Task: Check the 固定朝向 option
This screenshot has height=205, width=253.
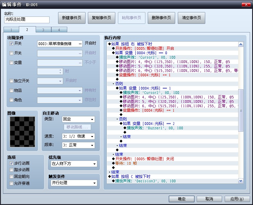Action: (11, 176)
